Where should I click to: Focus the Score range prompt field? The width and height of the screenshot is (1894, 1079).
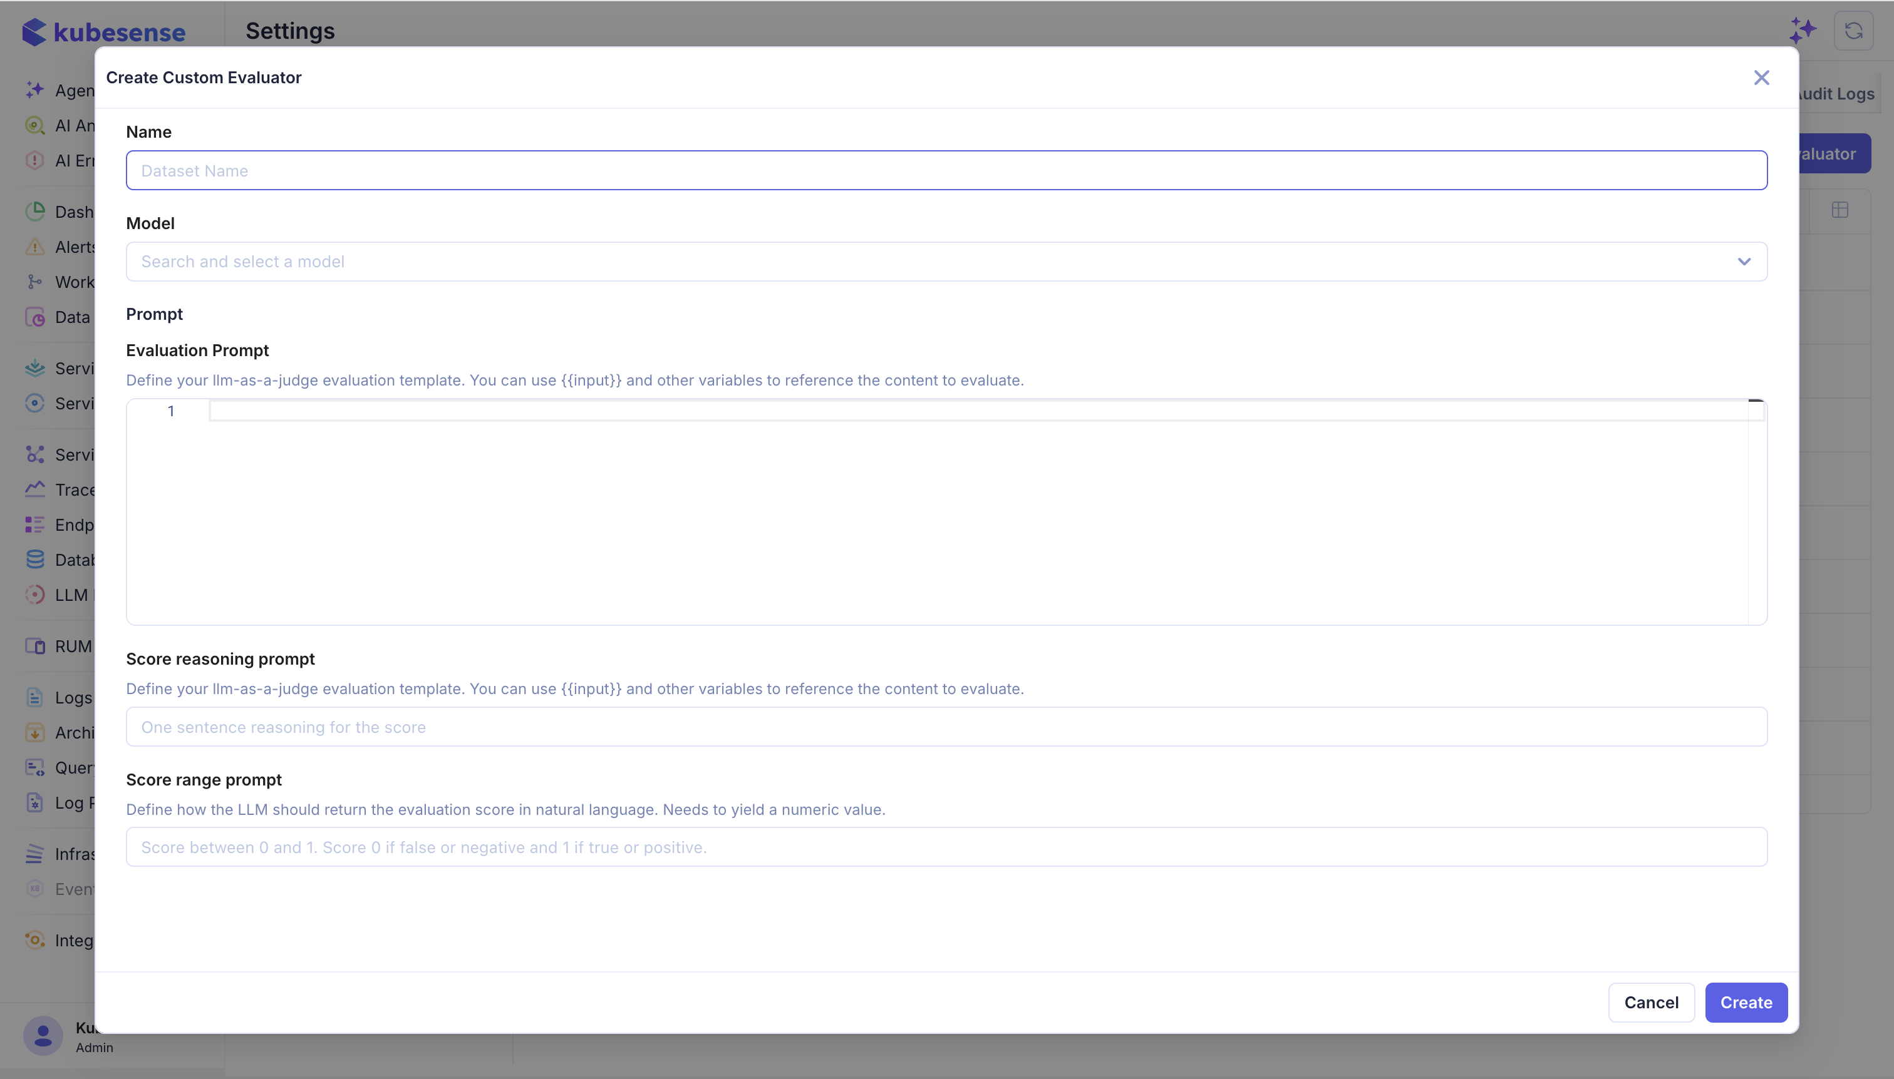click(x=946, y=847)
